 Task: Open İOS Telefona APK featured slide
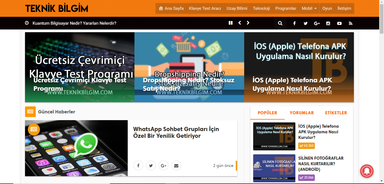pyautogui.click(x=299, y=67)
